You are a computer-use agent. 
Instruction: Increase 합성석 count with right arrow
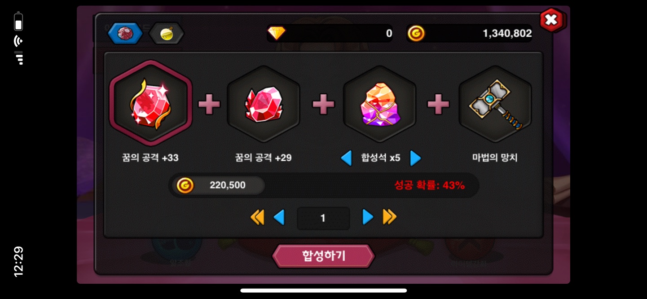416,158
